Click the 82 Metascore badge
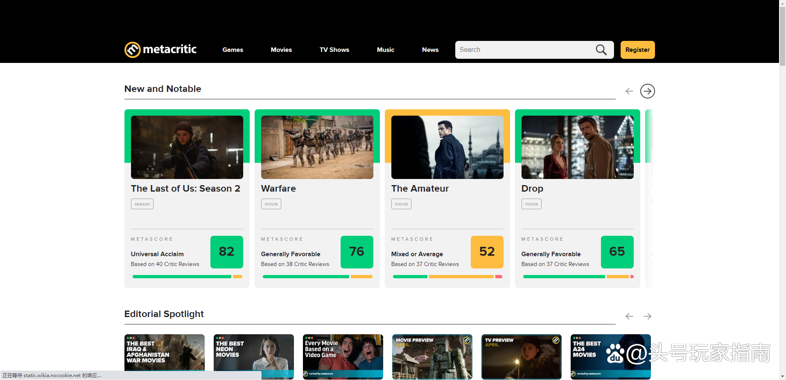This screenshot has width=786, height=380. tap(226, 252)
